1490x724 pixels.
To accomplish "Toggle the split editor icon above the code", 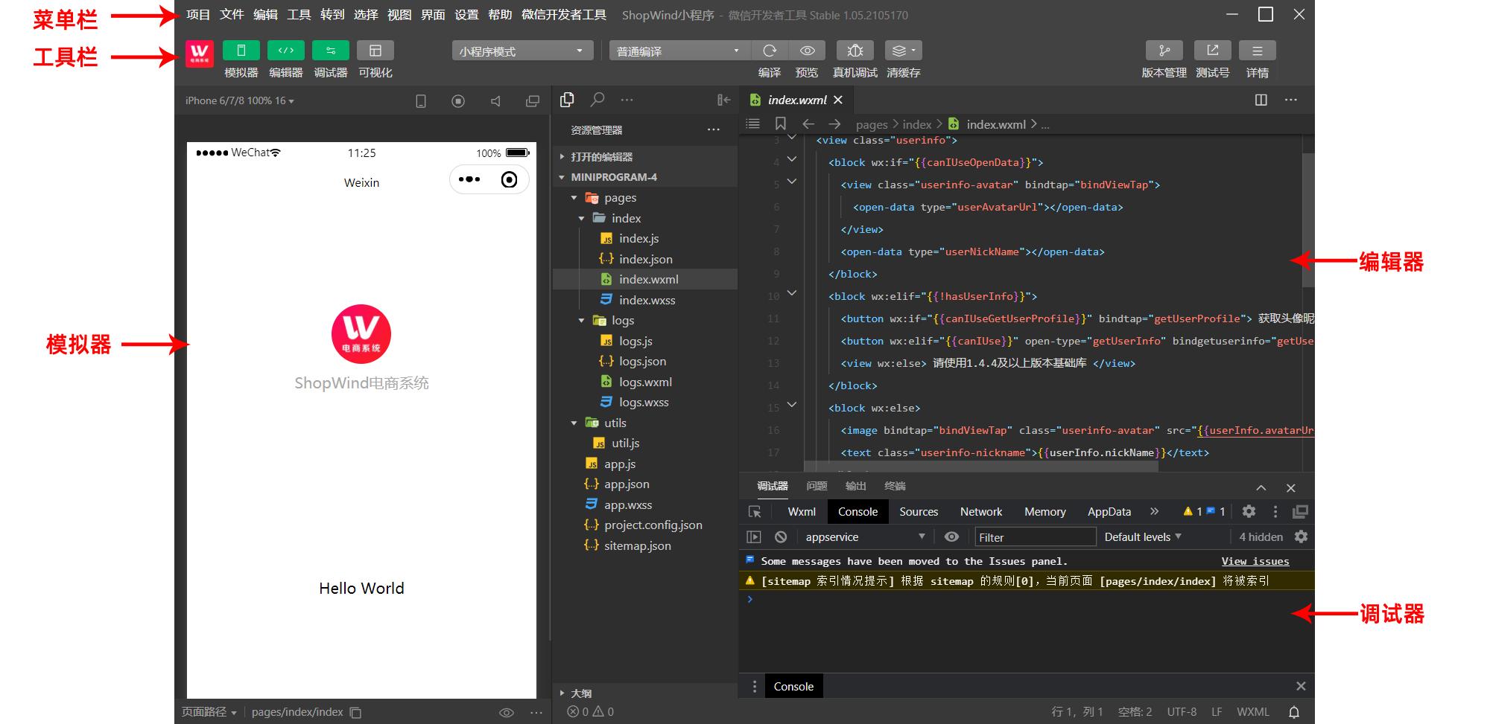I will [x=1261, y=99].
